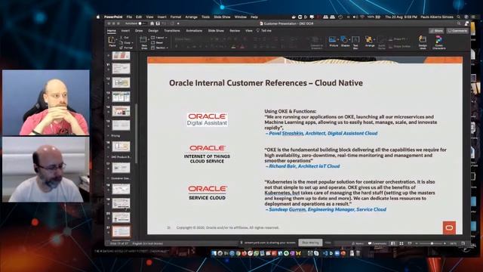Open the Copy dropdown arrow

133,43
